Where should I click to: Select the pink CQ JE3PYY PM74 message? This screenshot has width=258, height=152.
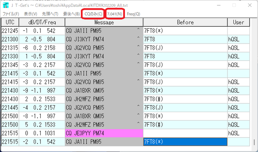click(104, 133)
